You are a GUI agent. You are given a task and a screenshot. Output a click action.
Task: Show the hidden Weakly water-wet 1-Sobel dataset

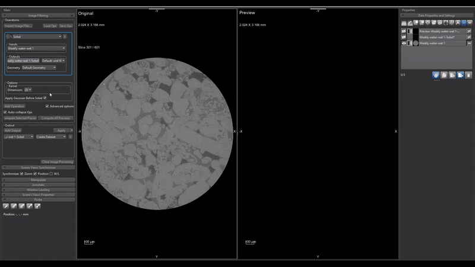tap(404, 37)
